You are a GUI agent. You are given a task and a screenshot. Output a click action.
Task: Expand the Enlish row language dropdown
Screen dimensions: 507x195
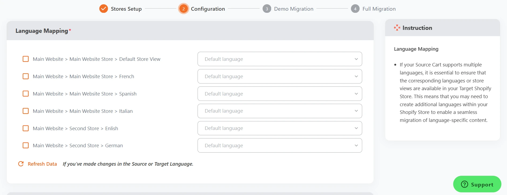click(280, 128)
